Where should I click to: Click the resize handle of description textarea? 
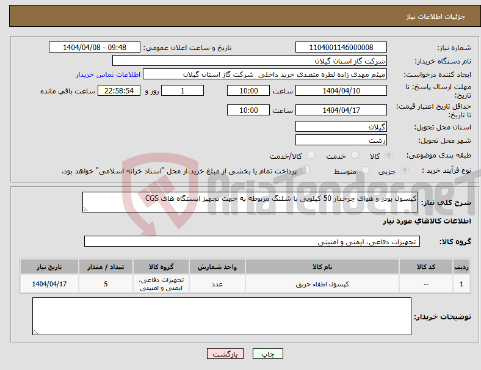pos(85,209)
